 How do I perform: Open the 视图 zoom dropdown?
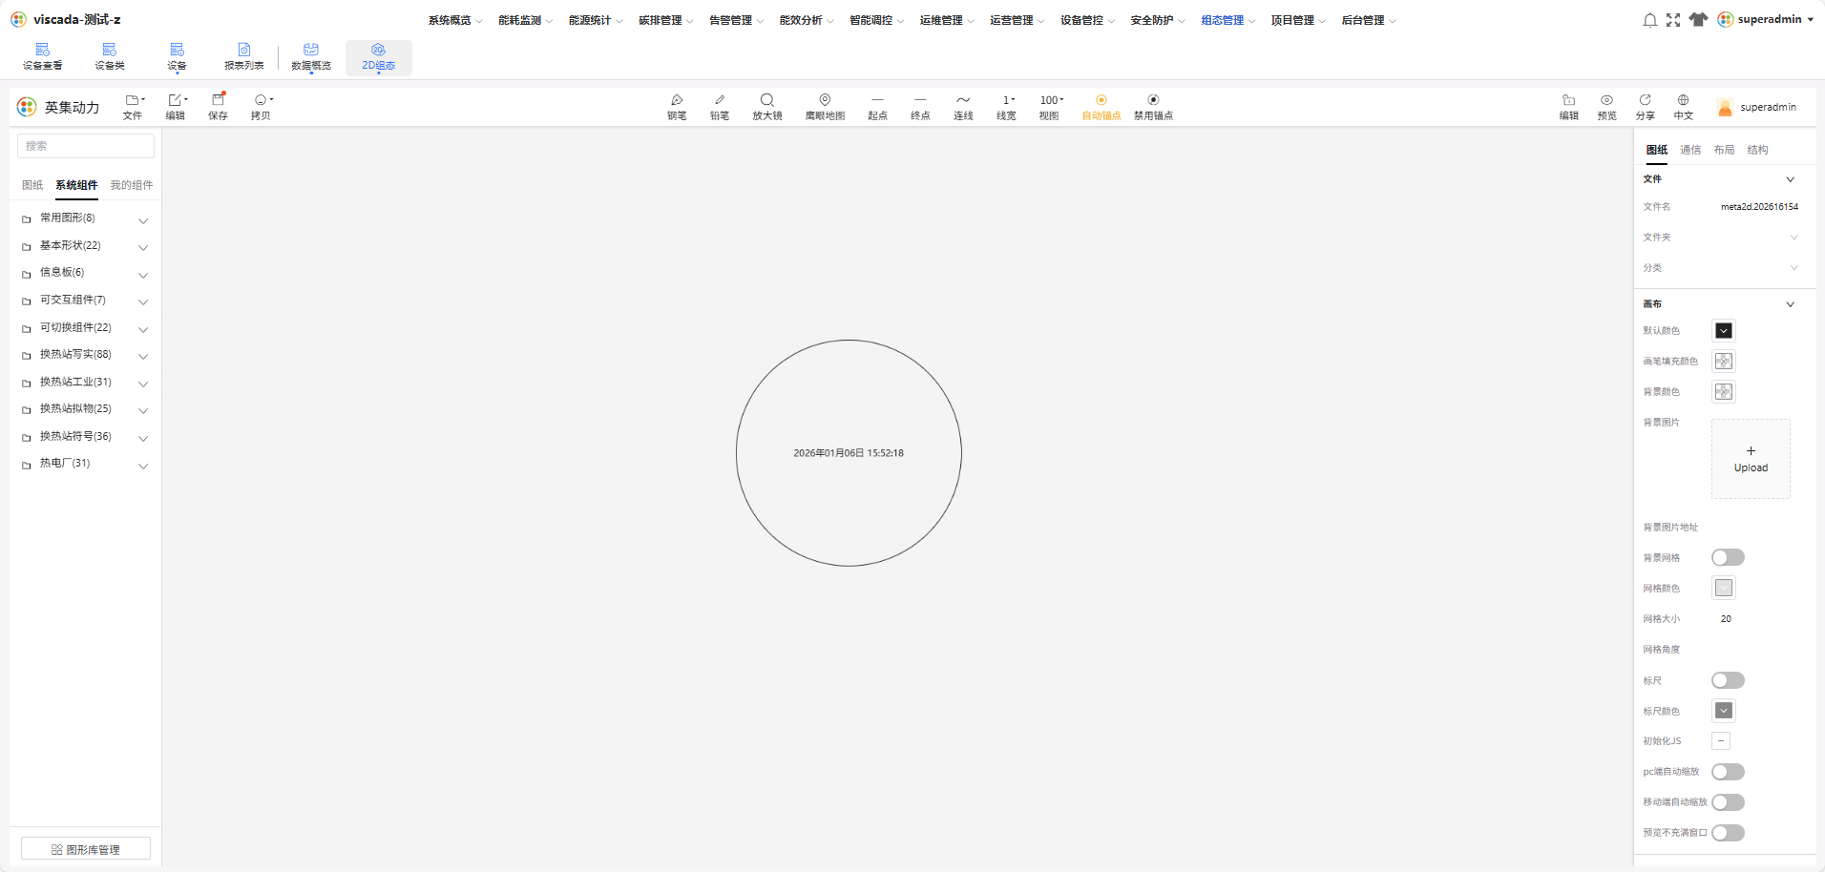coord(1051,107)
